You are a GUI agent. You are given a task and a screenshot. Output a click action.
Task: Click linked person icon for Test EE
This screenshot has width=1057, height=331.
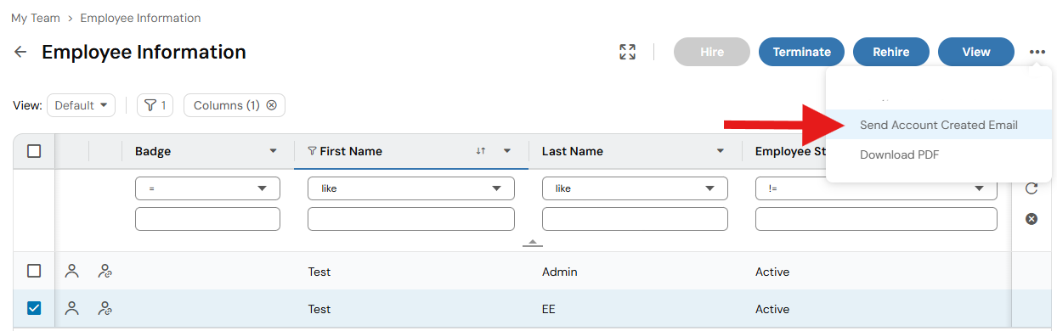pos(105,309)
